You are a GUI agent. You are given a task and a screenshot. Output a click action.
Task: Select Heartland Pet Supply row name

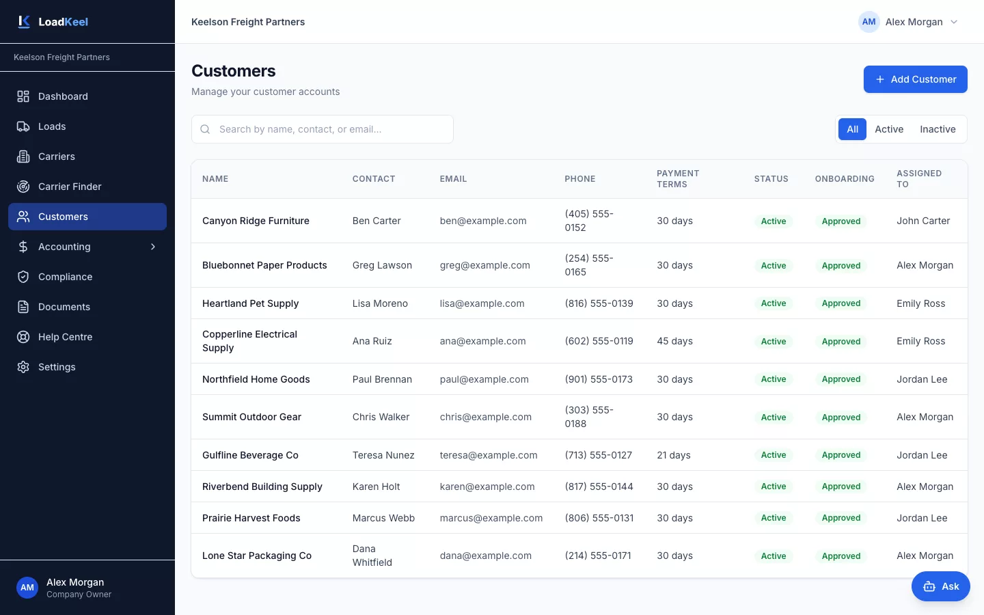pyautogui.click(x=250, y=303)
